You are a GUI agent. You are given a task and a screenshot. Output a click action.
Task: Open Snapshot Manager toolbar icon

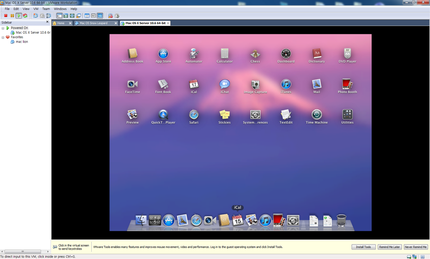tap(48, 16)
